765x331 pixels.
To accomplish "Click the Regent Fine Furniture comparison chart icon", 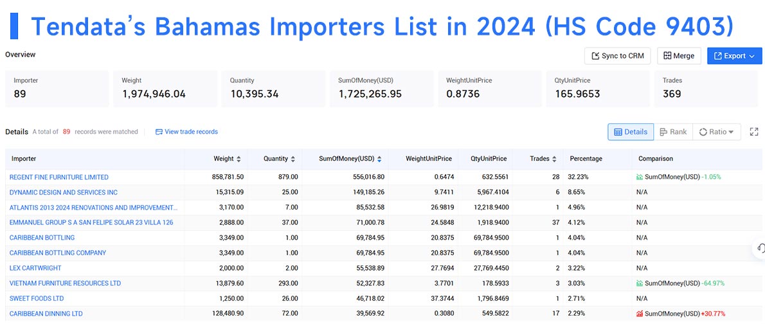I will (640, 177).
